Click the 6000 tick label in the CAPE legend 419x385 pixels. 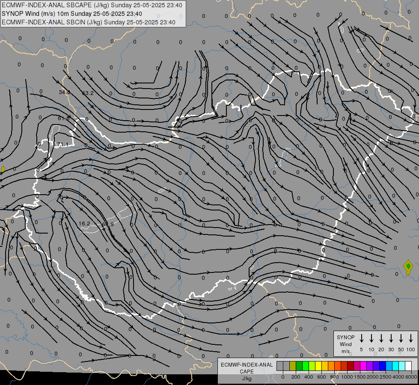(411, 377)
